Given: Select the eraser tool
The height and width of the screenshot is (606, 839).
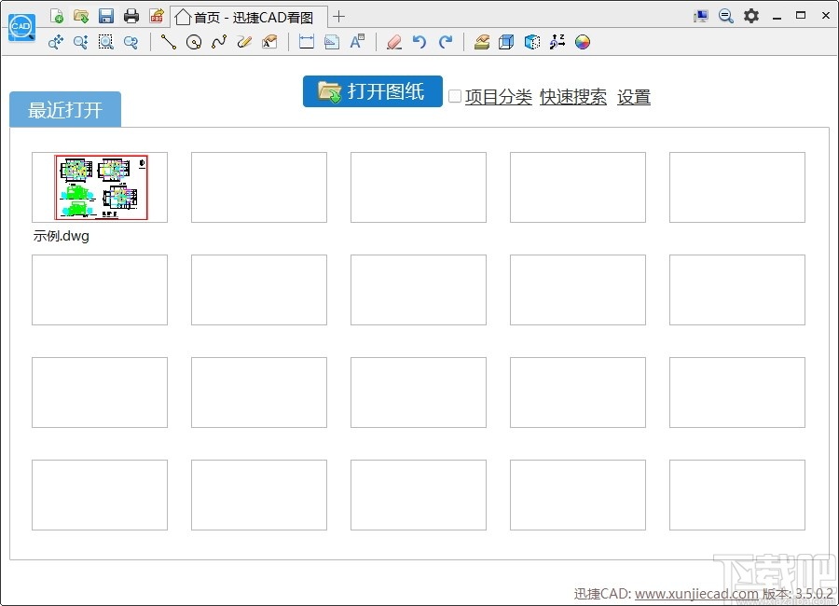Looking at the screenshot, I should coord(394,42).
